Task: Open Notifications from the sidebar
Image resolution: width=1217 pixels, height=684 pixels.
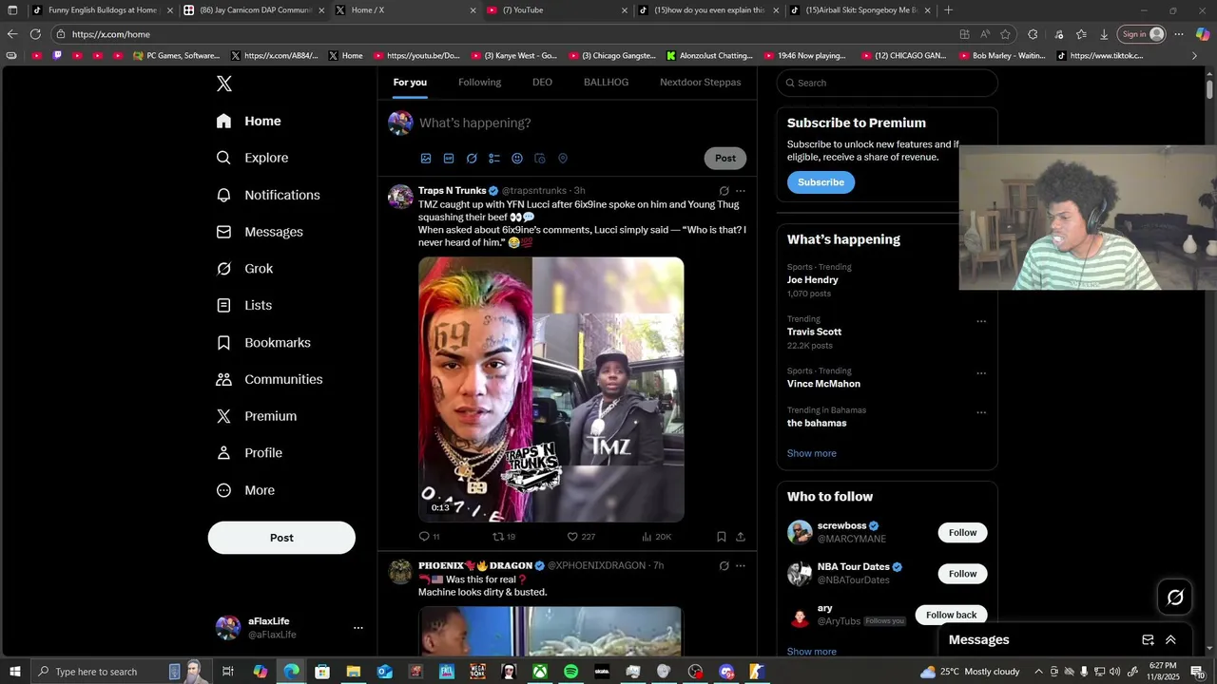Action: (269, 195)
